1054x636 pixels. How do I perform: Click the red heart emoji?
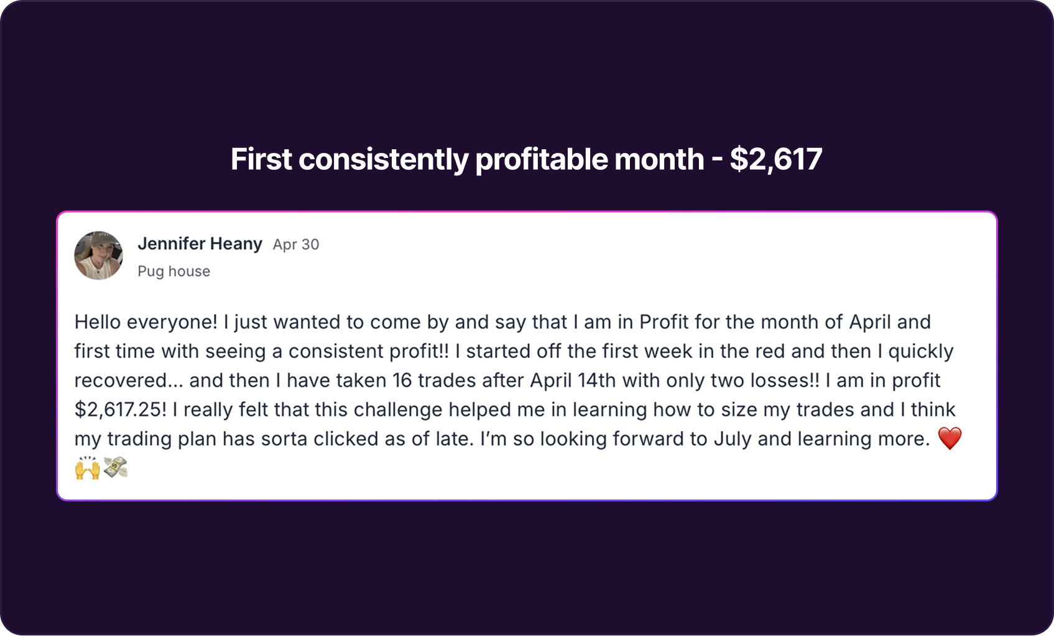950,438
